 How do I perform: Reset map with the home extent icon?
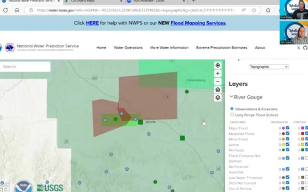[218, 90]
